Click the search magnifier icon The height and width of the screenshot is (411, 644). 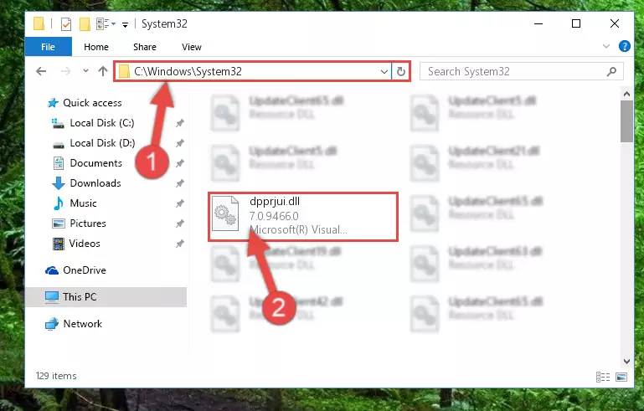click(x=611, y=71)
